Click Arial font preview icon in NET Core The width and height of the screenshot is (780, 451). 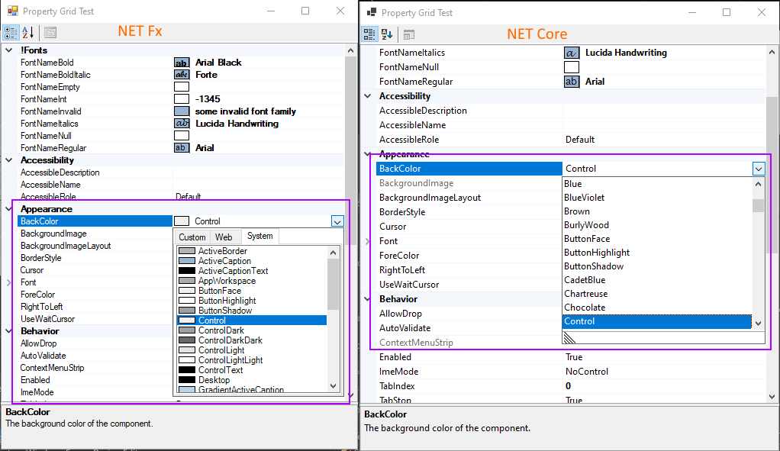pos(572,82)
